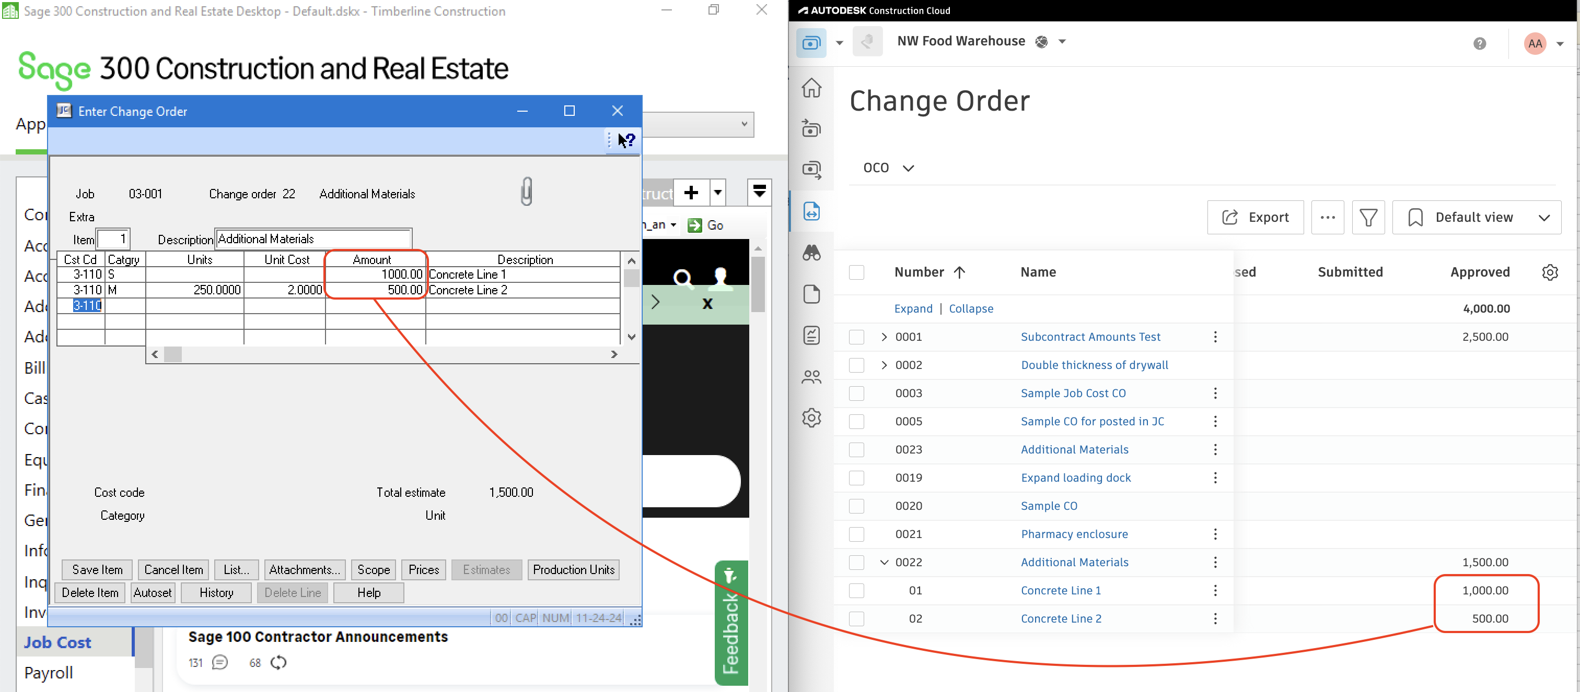Image resolution: width=1580 pixels, height=692 pixels.
Task: Open the dropdown arrow beside the plus button
Action: point(717,193)
